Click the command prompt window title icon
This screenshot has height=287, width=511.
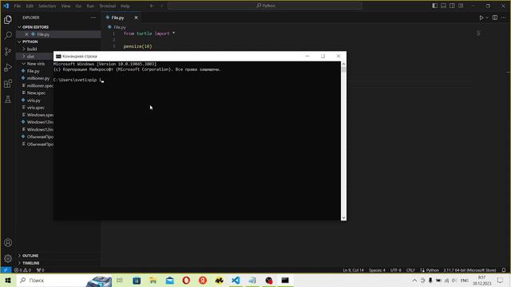pyautogui.click(x=58, y=57)
